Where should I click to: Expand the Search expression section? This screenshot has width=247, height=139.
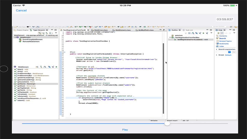(217, 49)
